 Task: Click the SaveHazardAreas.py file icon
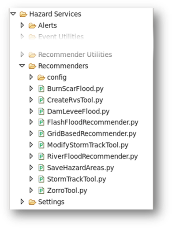[x=41, y=168]
